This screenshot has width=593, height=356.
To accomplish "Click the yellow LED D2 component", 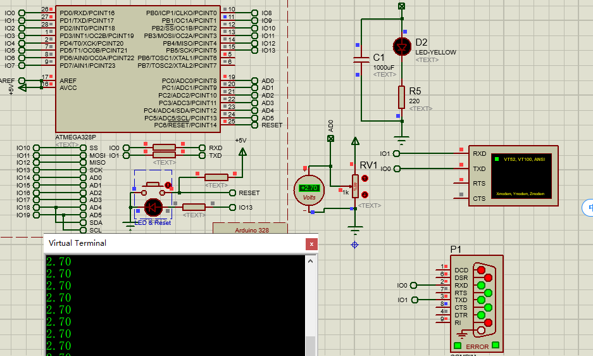I will click(402, 47).
